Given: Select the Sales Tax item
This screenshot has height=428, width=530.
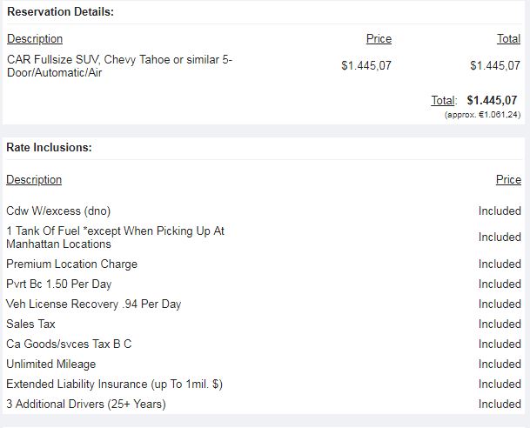Looking at the screenshot, I should click(30, 324).
